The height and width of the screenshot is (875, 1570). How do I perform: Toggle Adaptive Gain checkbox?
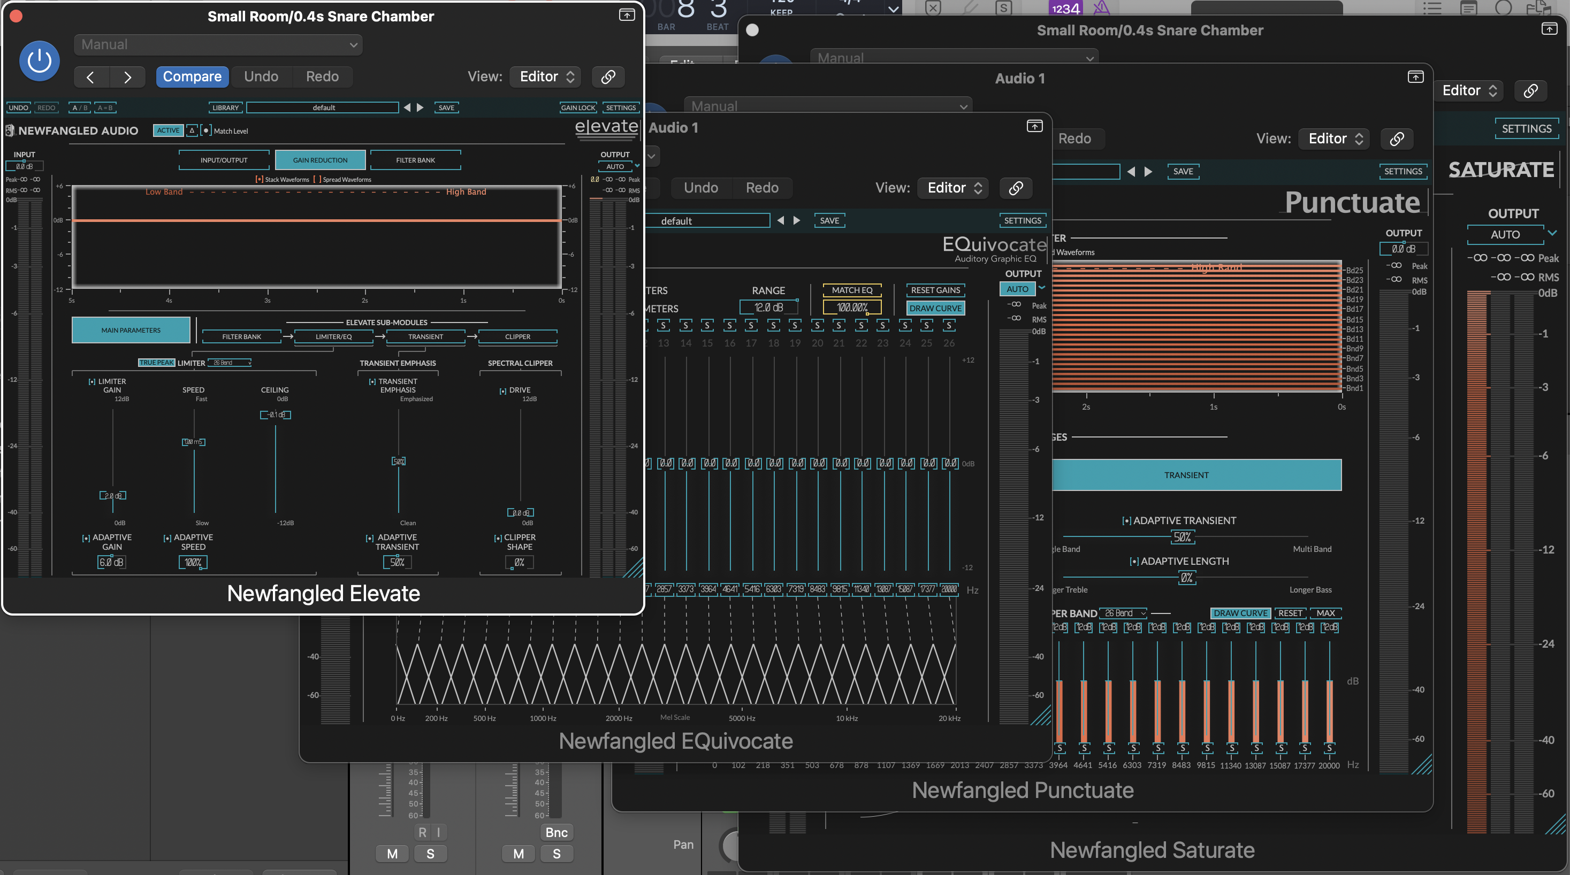[86, 538]
